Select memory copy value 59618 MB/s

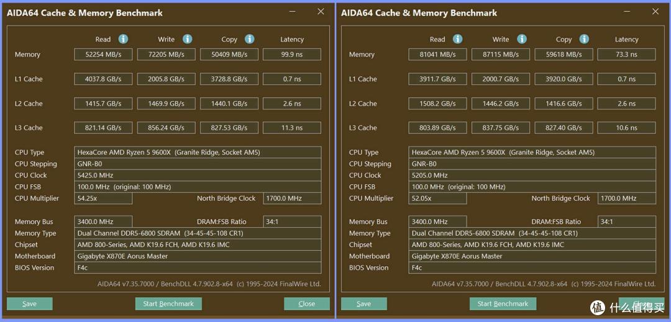pos(564,54)
